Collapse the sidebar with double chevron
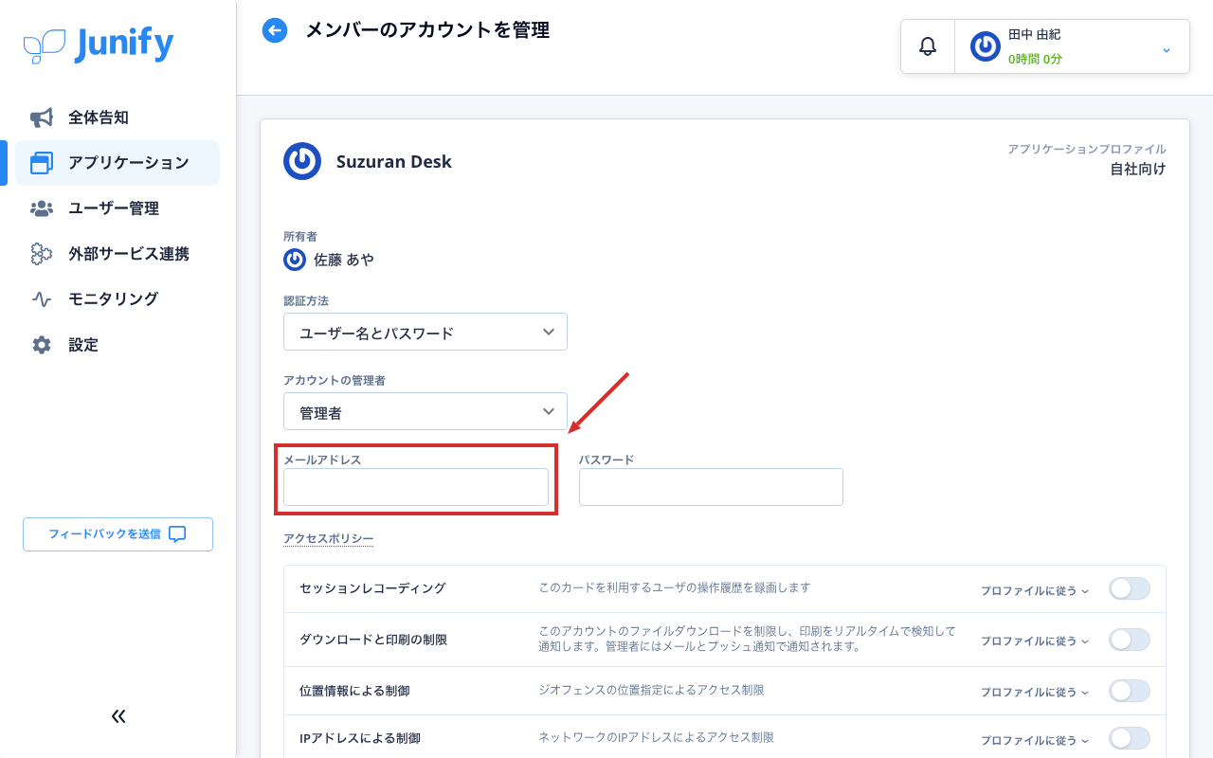Image resolution: width=1213 pixels, height=758 pixels. [118, 716]
